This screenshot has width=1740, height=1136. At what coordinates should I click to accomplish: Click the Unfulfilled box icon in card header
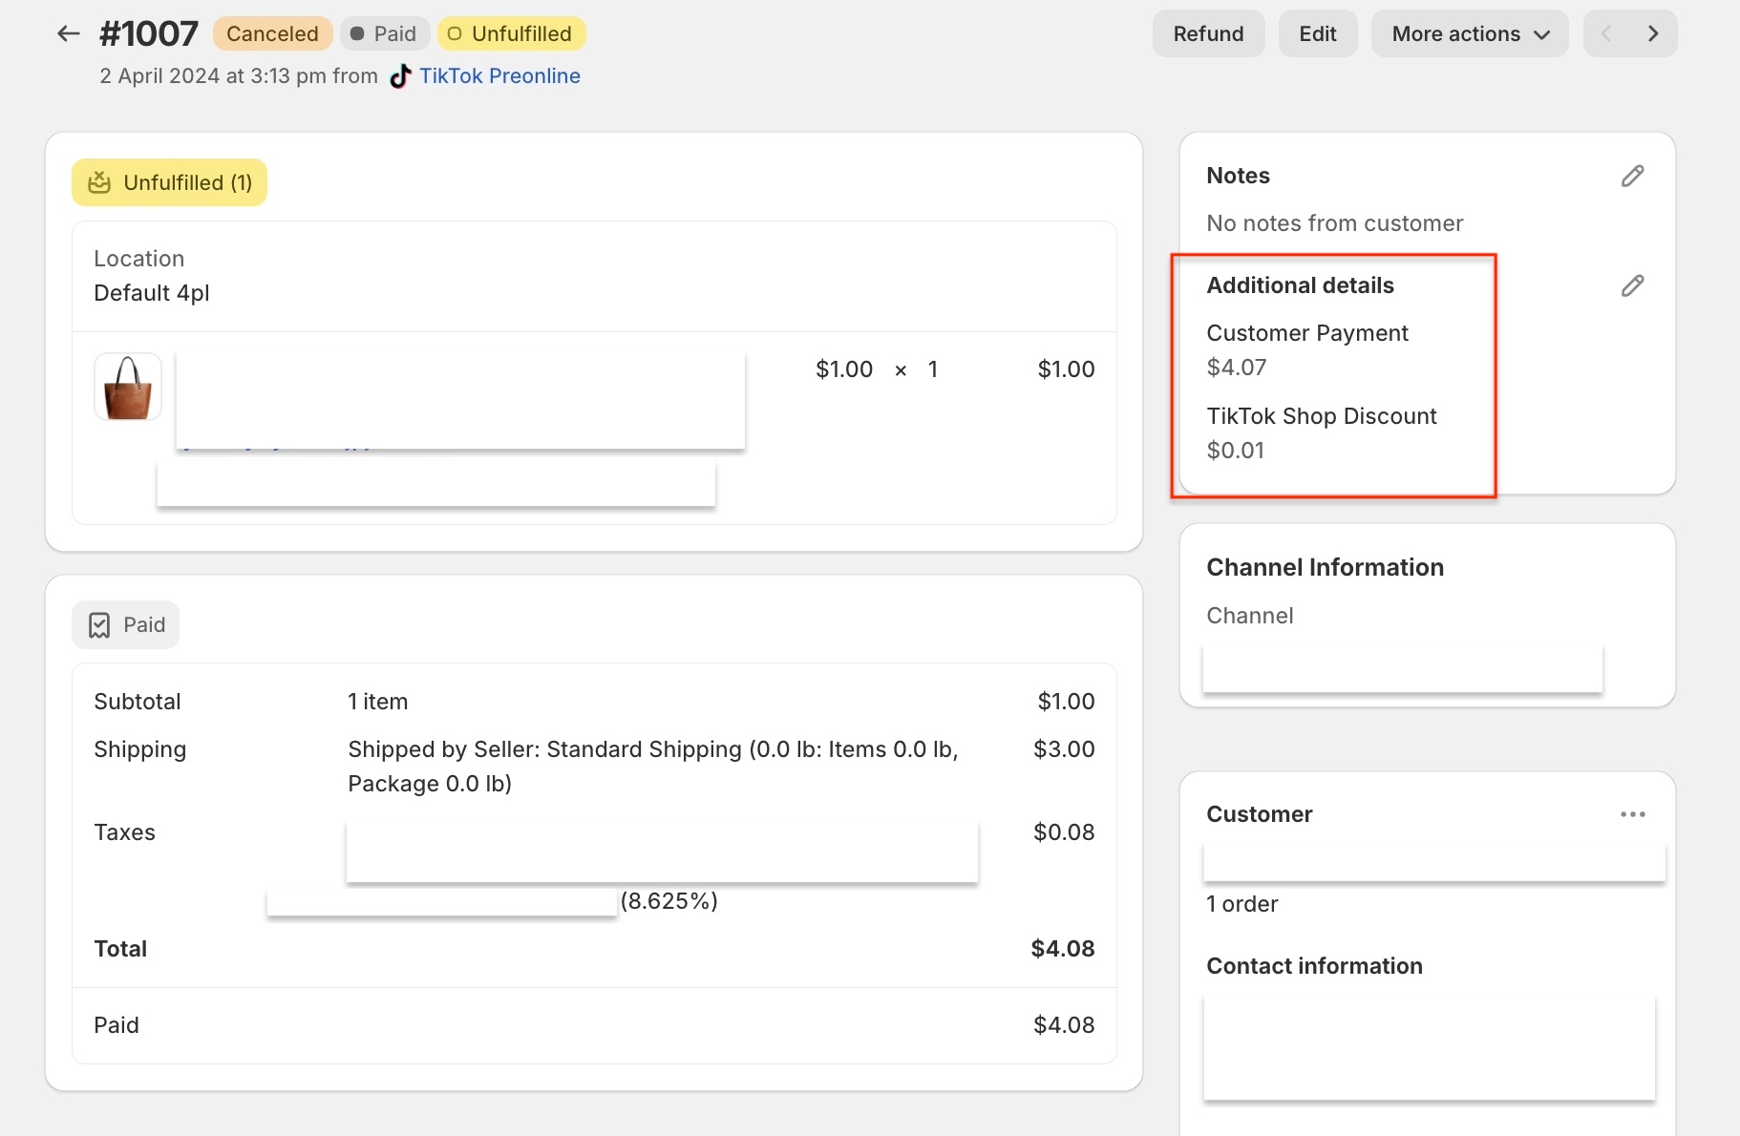tap(99, 182)
